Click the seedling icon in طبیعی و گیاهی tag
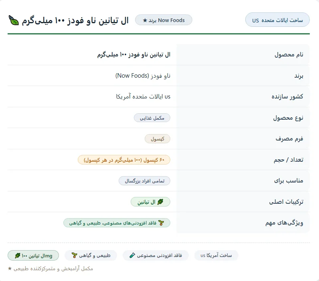The width and height of the screenshot is (319, 281). [x=75, y=255]
